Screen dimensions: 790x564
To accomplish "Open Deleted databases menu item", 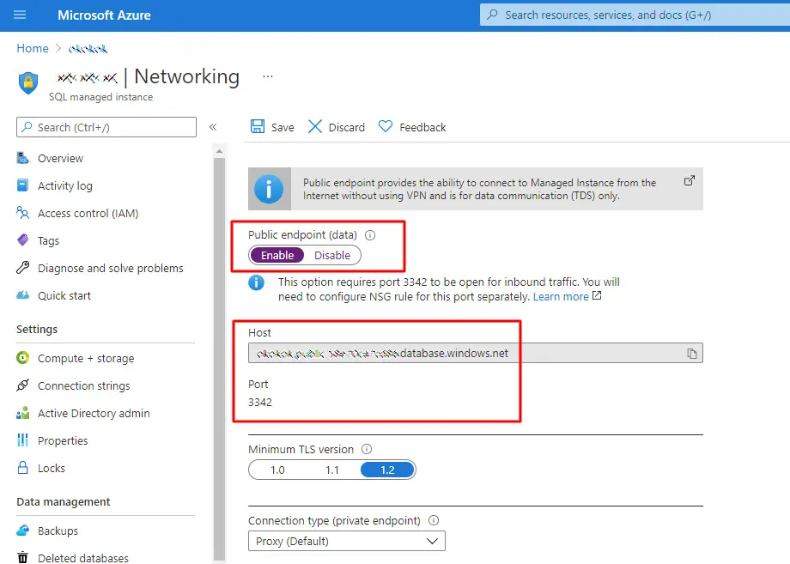I will [x=83, y=558].
